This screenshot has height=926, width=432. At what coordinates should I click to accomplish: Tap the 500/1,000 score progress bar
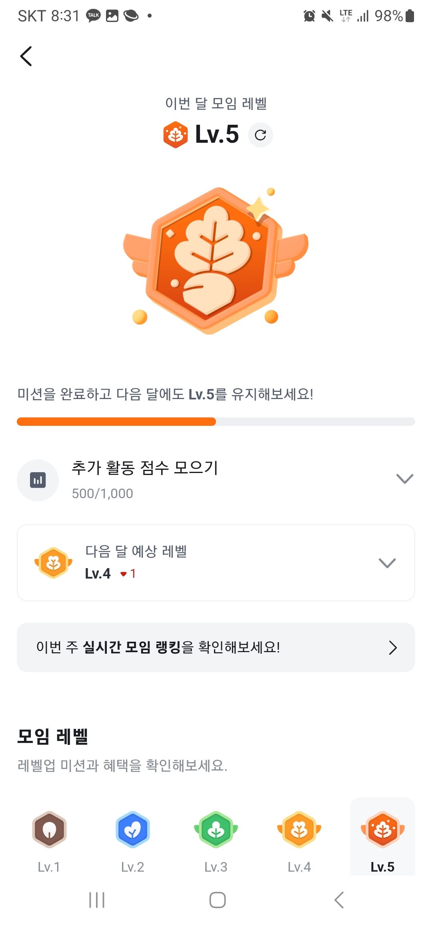(x=216, y=422)
